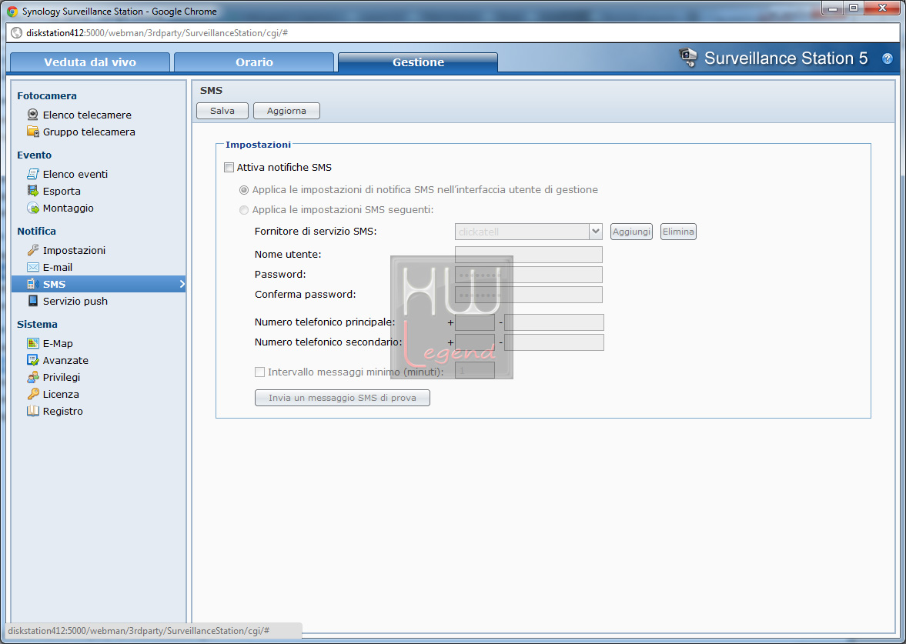Click the E-mail envelope icon
This screenshot has height=644, width=906.
coord(33,267)
